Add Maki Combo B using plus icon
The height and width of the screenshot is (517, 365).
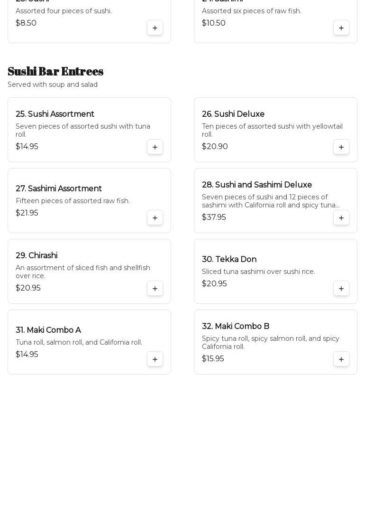(x=341, y=359)
